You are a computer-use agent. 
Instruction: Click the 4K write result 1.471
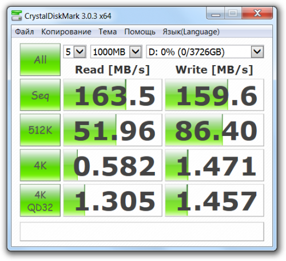pyautogui.click(x=214, y=165)
